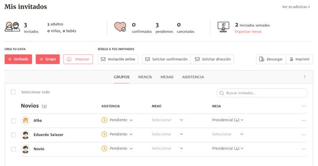Click the search magnifier icon
Image resolution: width=318 pixels, height=166 pixels.
click(222, 93)
